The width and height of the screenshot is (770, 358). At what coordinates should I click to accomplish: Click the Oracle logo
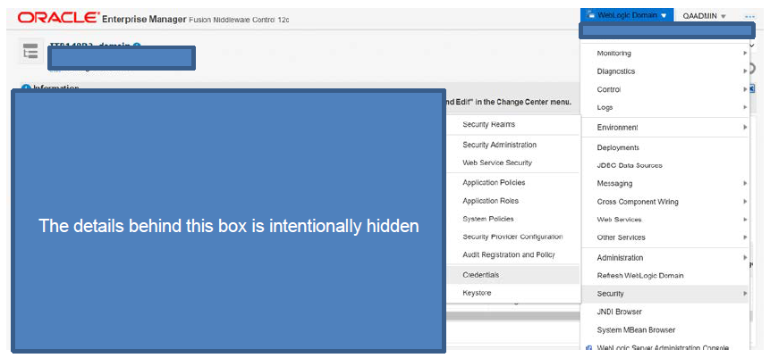(x=58, y=18)
